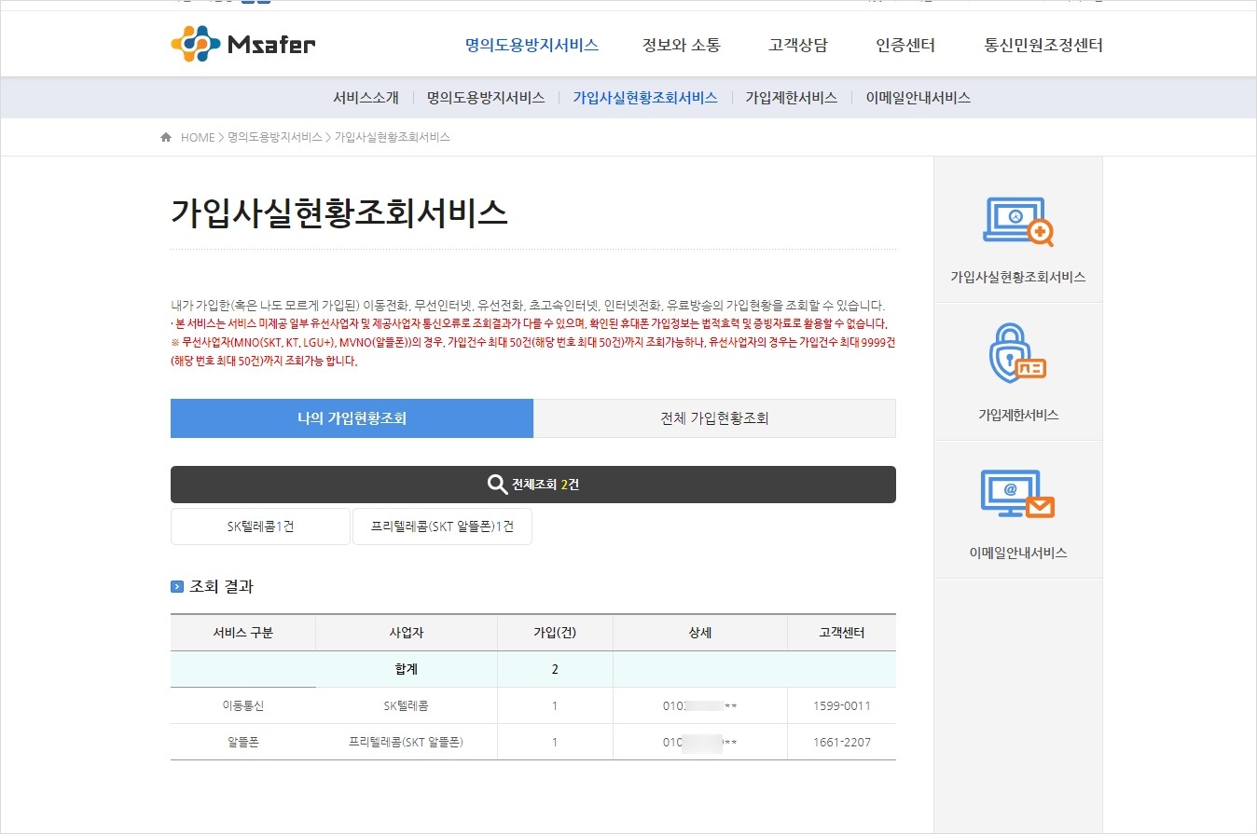Open the 통신민원조정센터 menu
The width and height of the screenshot is (1257, 834).
click(x=1043, y=45)
